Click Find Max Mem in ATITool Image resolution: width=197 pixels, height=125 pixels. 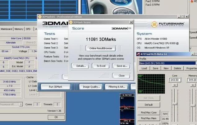149,118
